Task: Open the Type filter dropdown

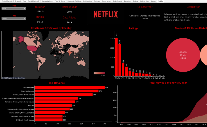Action: pos(13,9)
